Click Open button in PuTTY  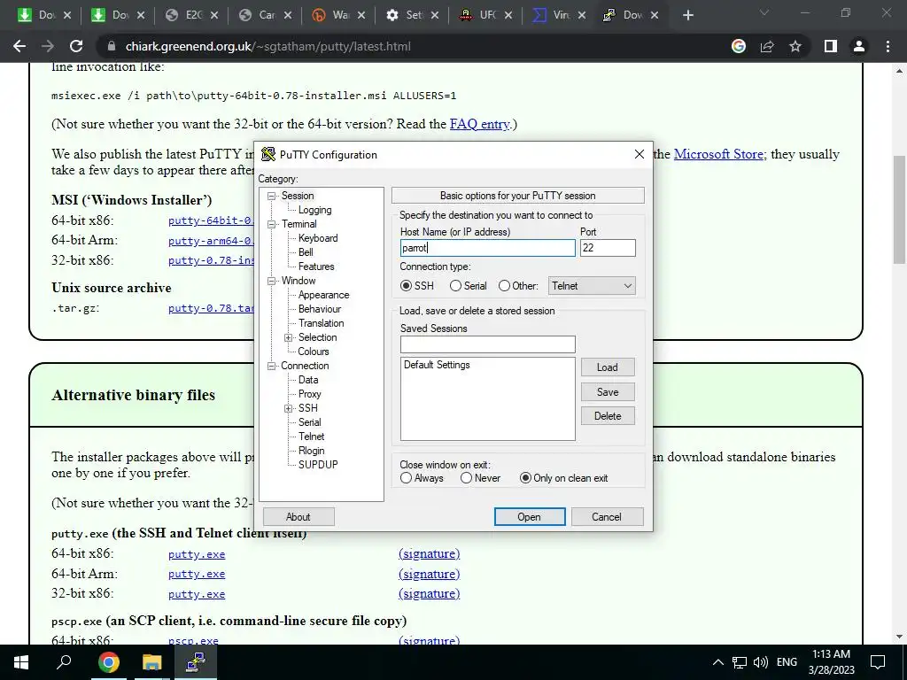pos(530,517)
